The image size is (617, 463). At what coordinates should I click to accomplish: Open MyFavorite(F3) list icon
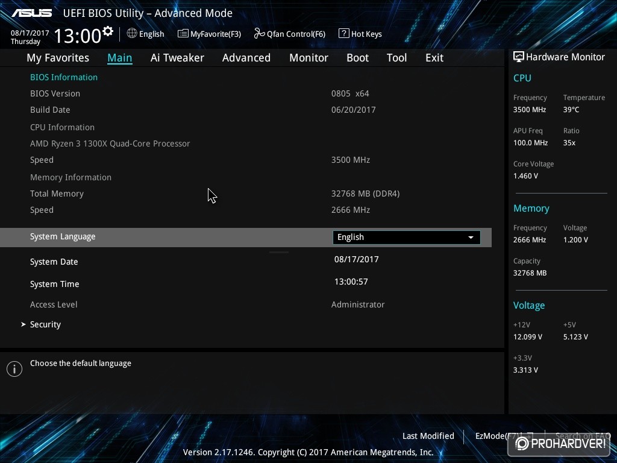pyautogui.click(x=183, y=34)
